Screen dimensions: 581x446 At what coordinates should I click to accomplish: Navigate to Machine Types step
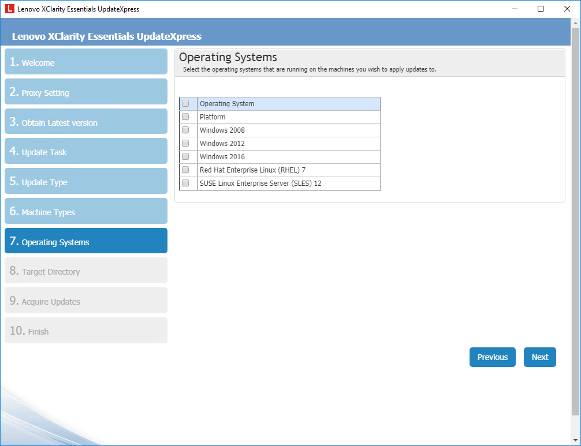[x=86, y=212]
